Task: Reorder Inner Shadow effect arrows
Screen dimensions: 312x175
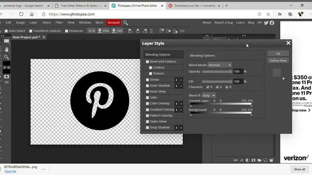Action: pyautogui.click(x=176, y=86)
